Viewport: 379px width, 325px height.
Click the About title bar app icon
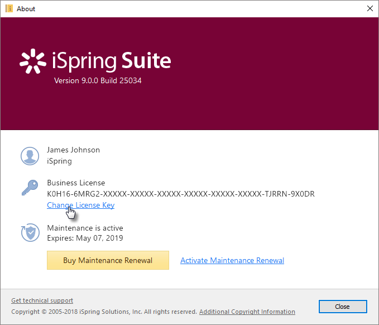tap(9, 9)
